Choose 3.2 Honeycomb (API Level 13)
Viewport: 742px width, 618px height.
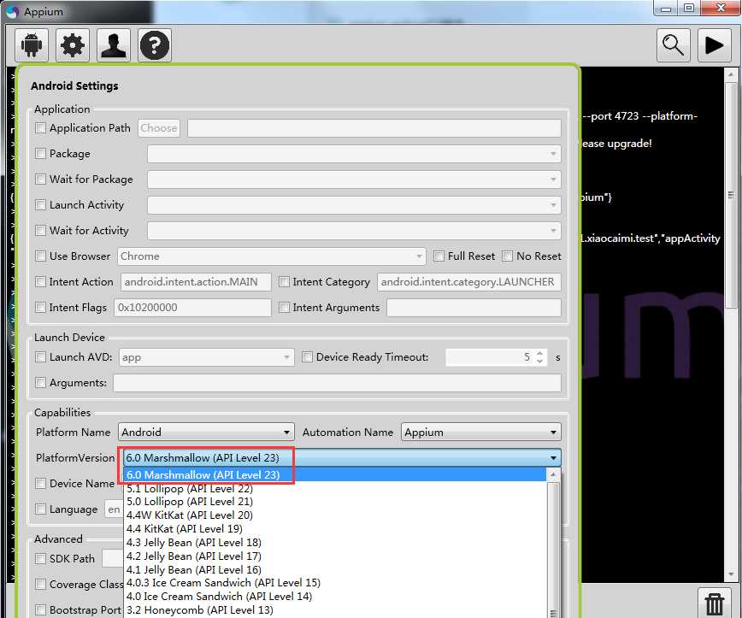335,610
